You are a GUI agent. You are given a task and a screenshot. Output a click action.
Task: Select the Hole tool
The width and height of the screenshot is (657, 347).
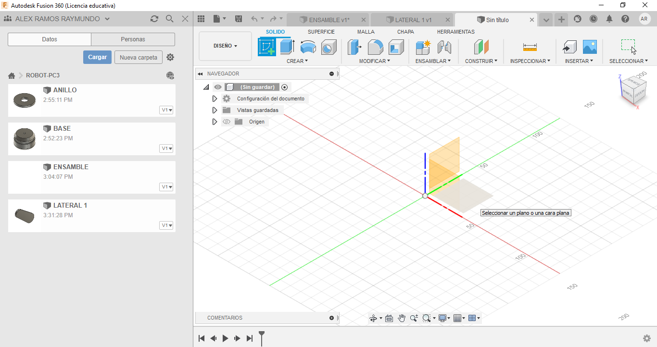pyautogui.click(x=328, y=47)
